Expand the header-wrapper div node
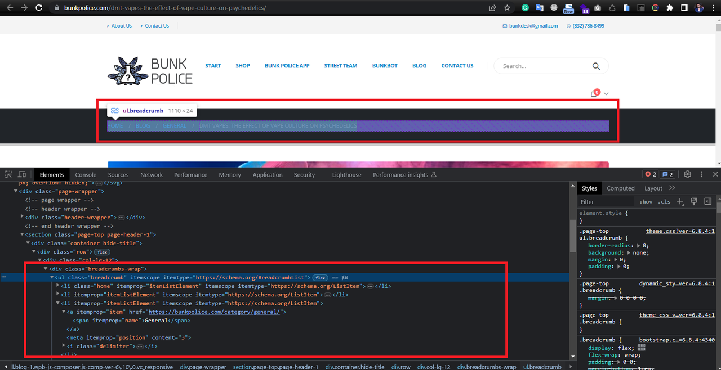The width and height of the screenshot is (721, 370). (x=23, y=217)
